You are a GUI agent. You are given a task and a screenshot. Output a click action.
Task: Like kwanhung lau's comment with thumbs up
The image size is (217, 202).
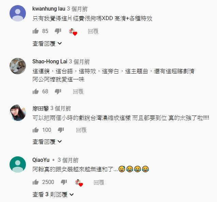click(x=35, y=31)
